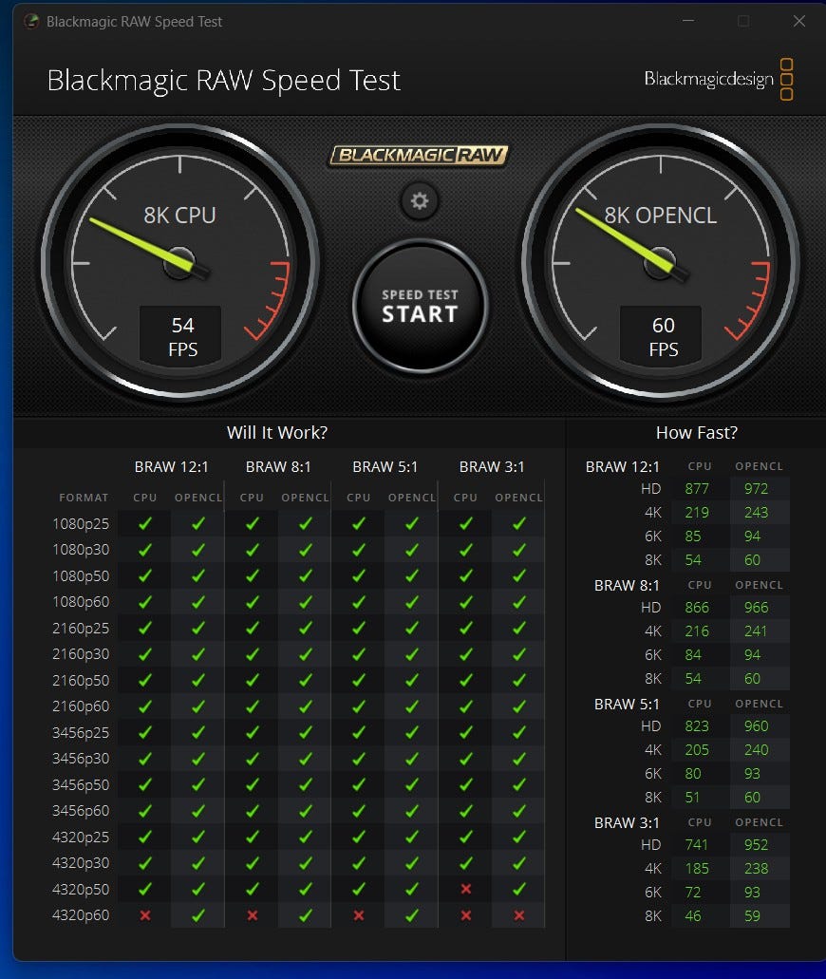
Task: Click red X for 4320p60 BRAW 3:1 OPENCL
Action: tap(518, 915)
